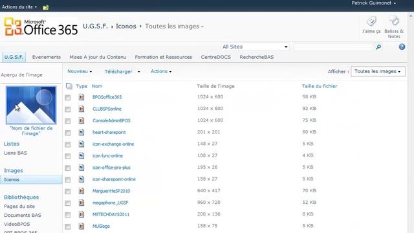Check the MUGlogo row checkbox
The width and height of the screenshot is (414, 233).
pos(68,227)
